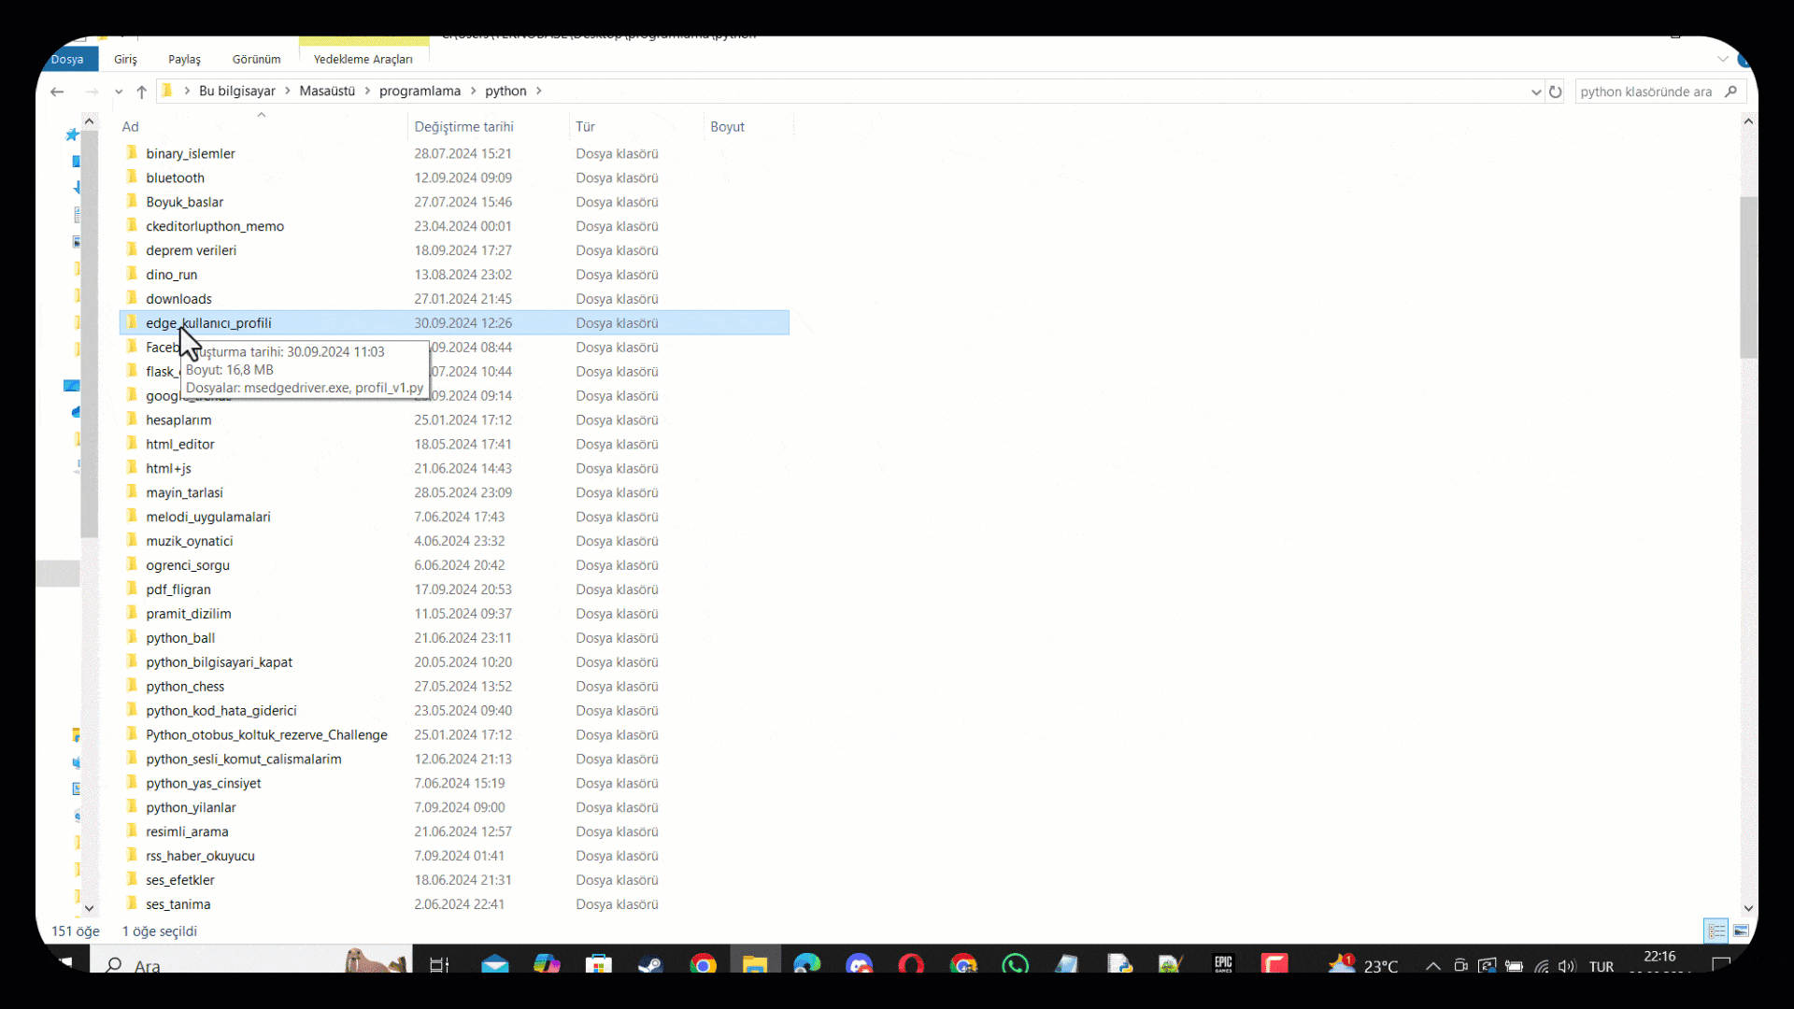Open Yedekleme Araçları tab
The image size is (1794, 1009).
point(363,59)
